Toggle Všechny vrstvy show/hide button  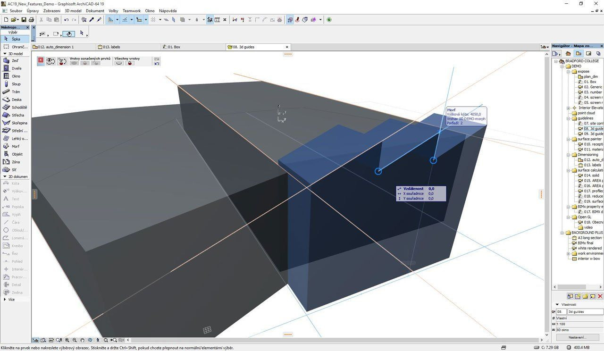119,63
